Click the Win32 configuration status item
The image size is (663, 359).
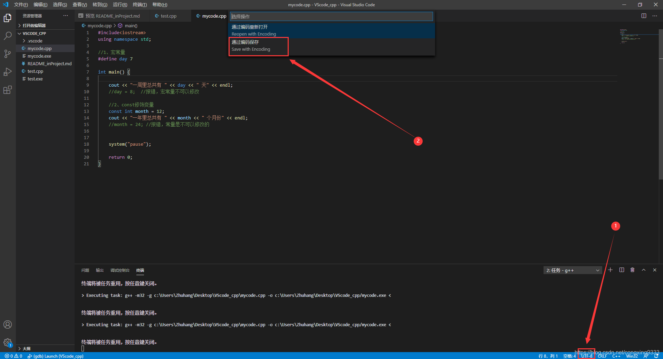[632, 356]
